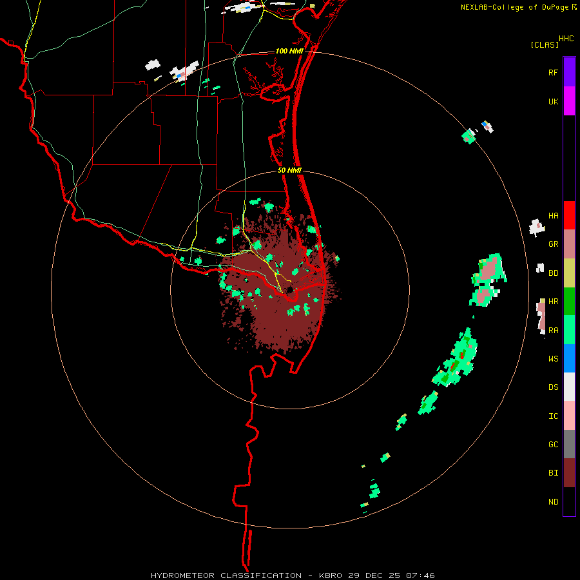Click the 'IC' legend label
The image size is (580, 580).
tap(553, 416)
